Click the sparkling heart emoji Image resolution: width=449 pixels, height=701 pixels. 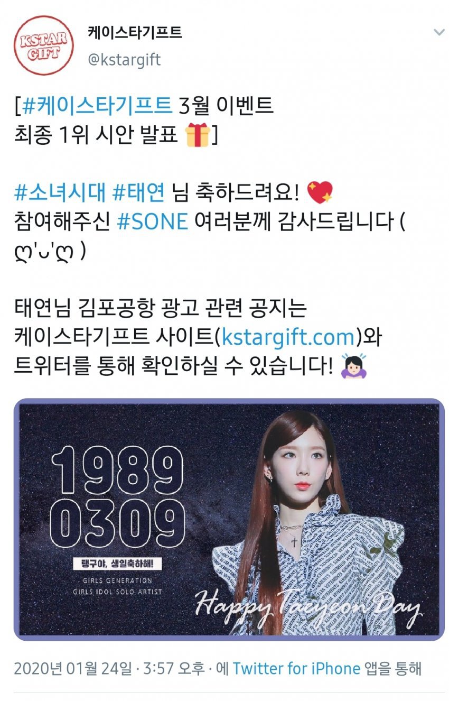coord(319,193)
